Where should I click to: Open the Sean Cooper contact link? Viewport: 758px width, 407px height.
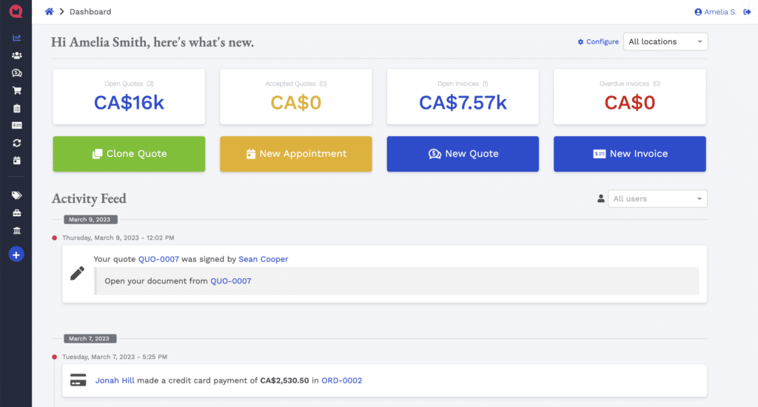[x=263, y=259]
